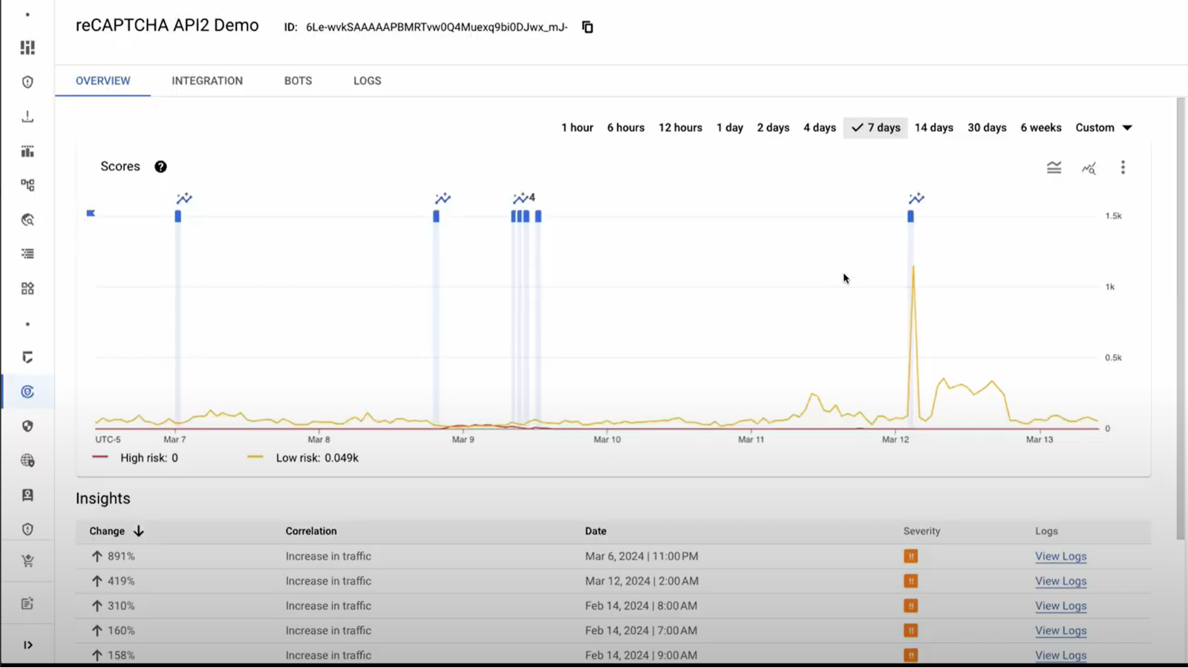Set time range to 1 day
1188x668 pixels.
pyautogui.click(x=730, y=128)
